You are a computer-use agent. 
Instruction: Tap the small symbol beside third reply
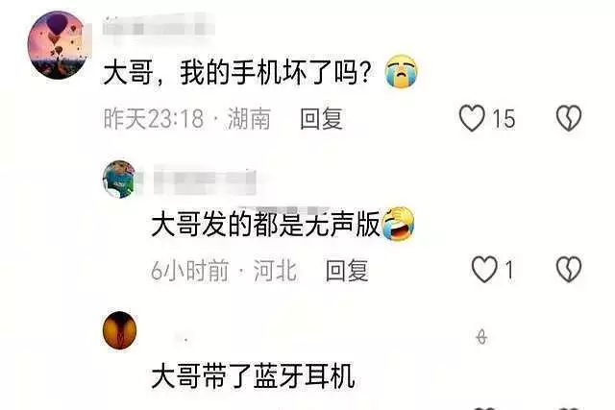pos(482,337)
